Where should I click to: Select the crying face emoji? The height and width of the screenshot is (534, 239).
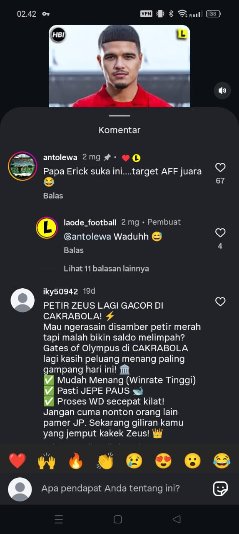pos(134,461)
